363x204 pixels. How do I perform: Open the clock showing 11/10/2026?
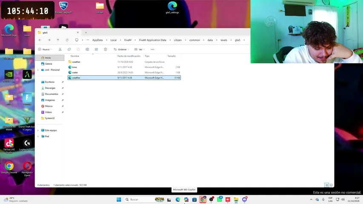(x=353, y=199)
